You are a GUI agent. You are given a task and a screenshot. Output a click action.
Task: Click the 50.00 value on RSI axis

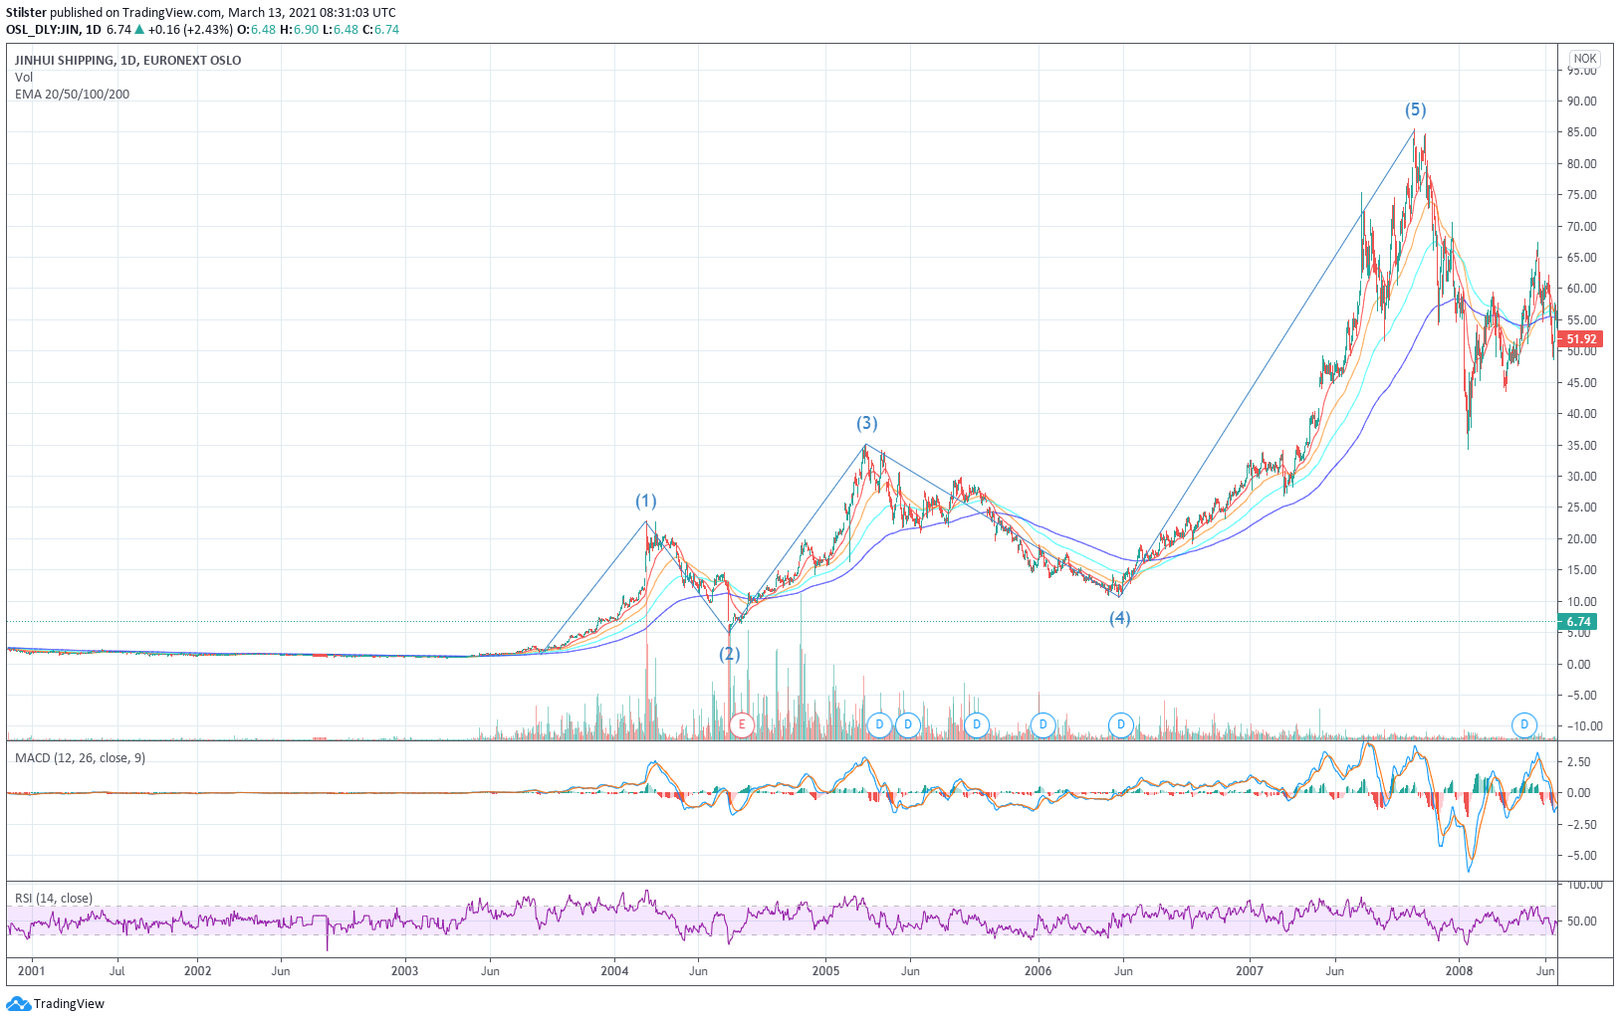(1581, 921)
